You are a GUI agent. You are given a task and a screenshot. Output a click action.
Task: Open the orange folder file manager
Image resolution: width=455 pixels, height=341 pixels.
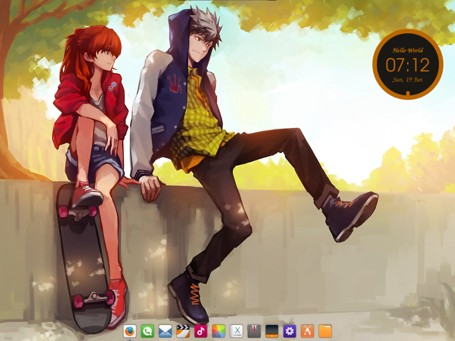click(x=325, y=331)
